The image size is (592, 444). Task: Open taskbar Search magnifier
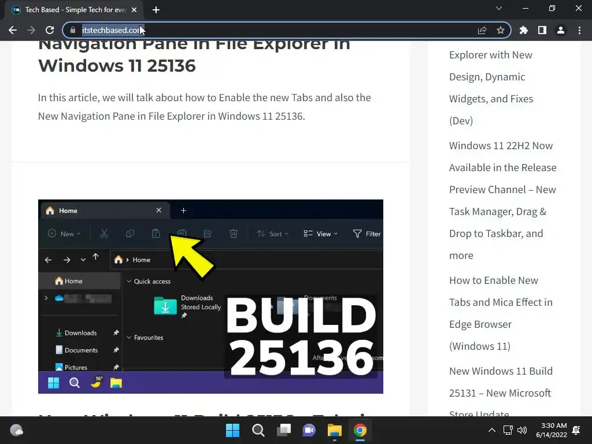258,430
